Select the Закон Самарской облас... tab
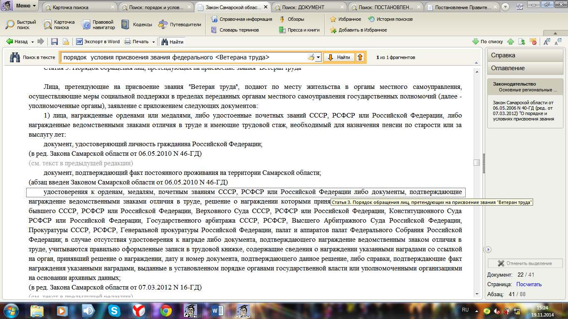The image size is (568, 319). 233,7
